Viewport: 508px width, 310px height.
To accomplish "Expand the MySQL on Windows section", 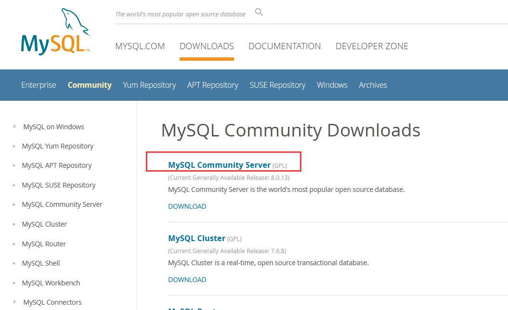I will tap(53, 126).
